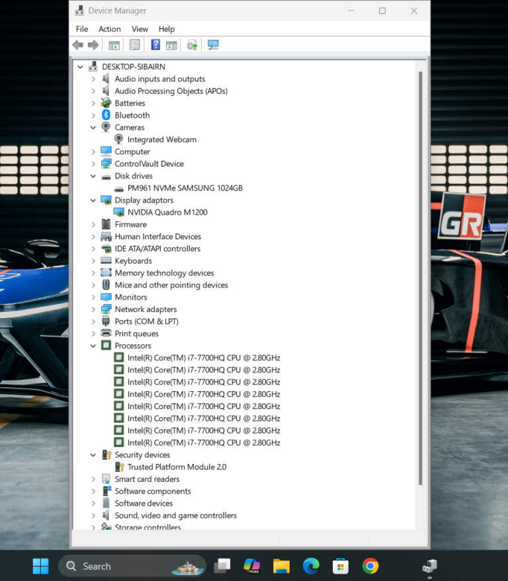The height and width of the screenshot is (581, 508).
Task: Collapse the Display adaptors node
Action: tap(93, 200)
